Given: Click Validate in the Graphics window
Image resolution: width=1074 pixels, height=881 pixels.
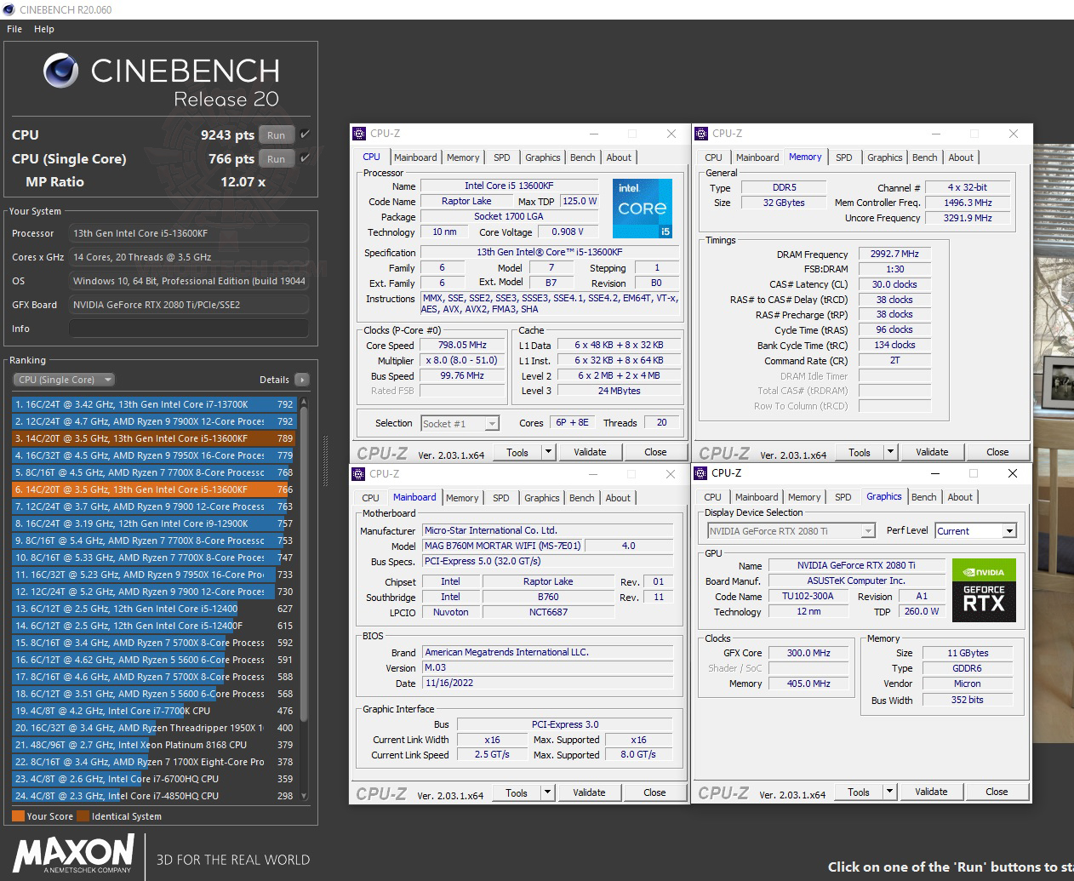Looking at the screenshot, I should [x=931, y=792].
